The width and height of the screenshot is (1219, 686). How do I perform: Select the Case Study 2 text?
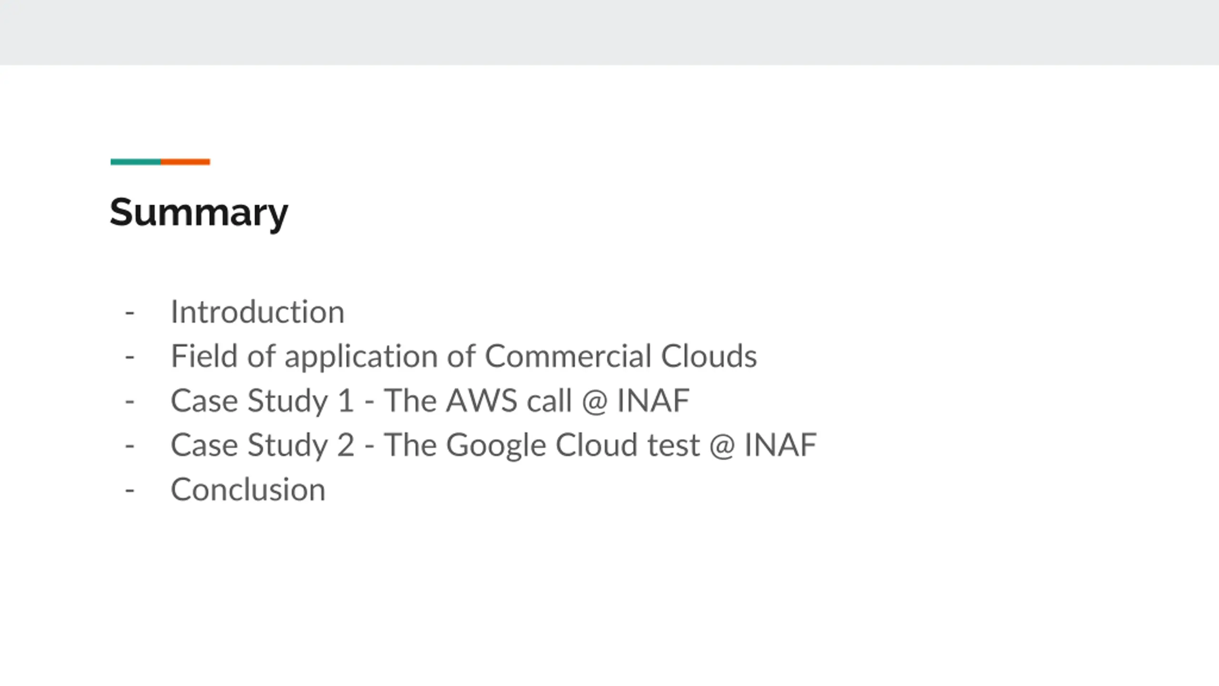262,445
